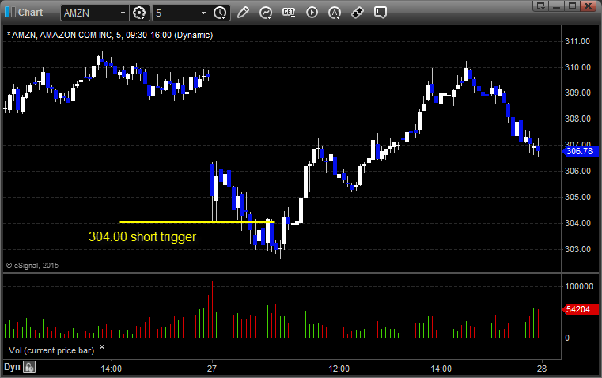Click the 311.00 price axis label

tap(577, 41)
